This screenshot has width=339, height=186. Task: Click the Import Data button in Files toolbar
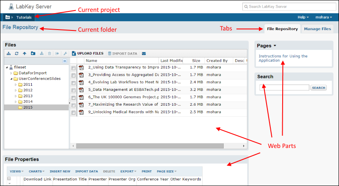click(122, 54)
